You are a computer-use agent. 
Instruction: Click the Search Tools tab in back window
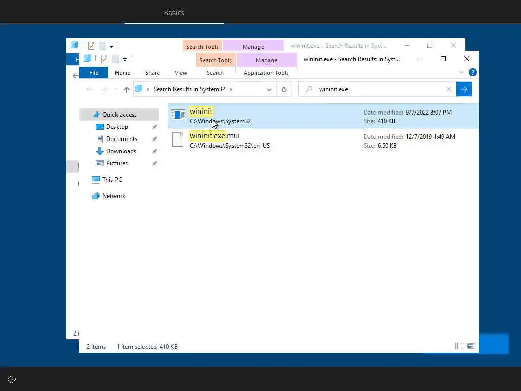(202, 46)
